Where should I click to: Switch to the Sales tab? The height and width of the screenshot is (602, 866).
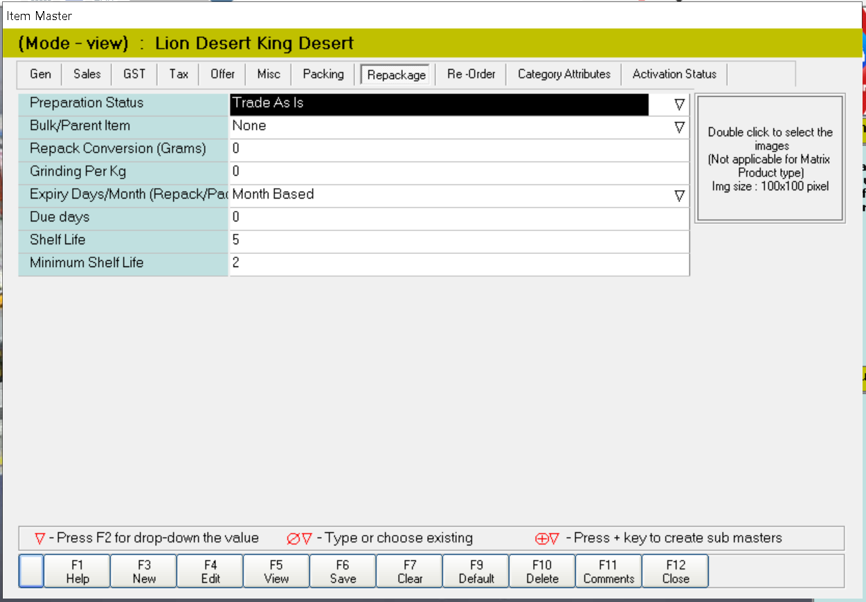(x=87, y=74)
